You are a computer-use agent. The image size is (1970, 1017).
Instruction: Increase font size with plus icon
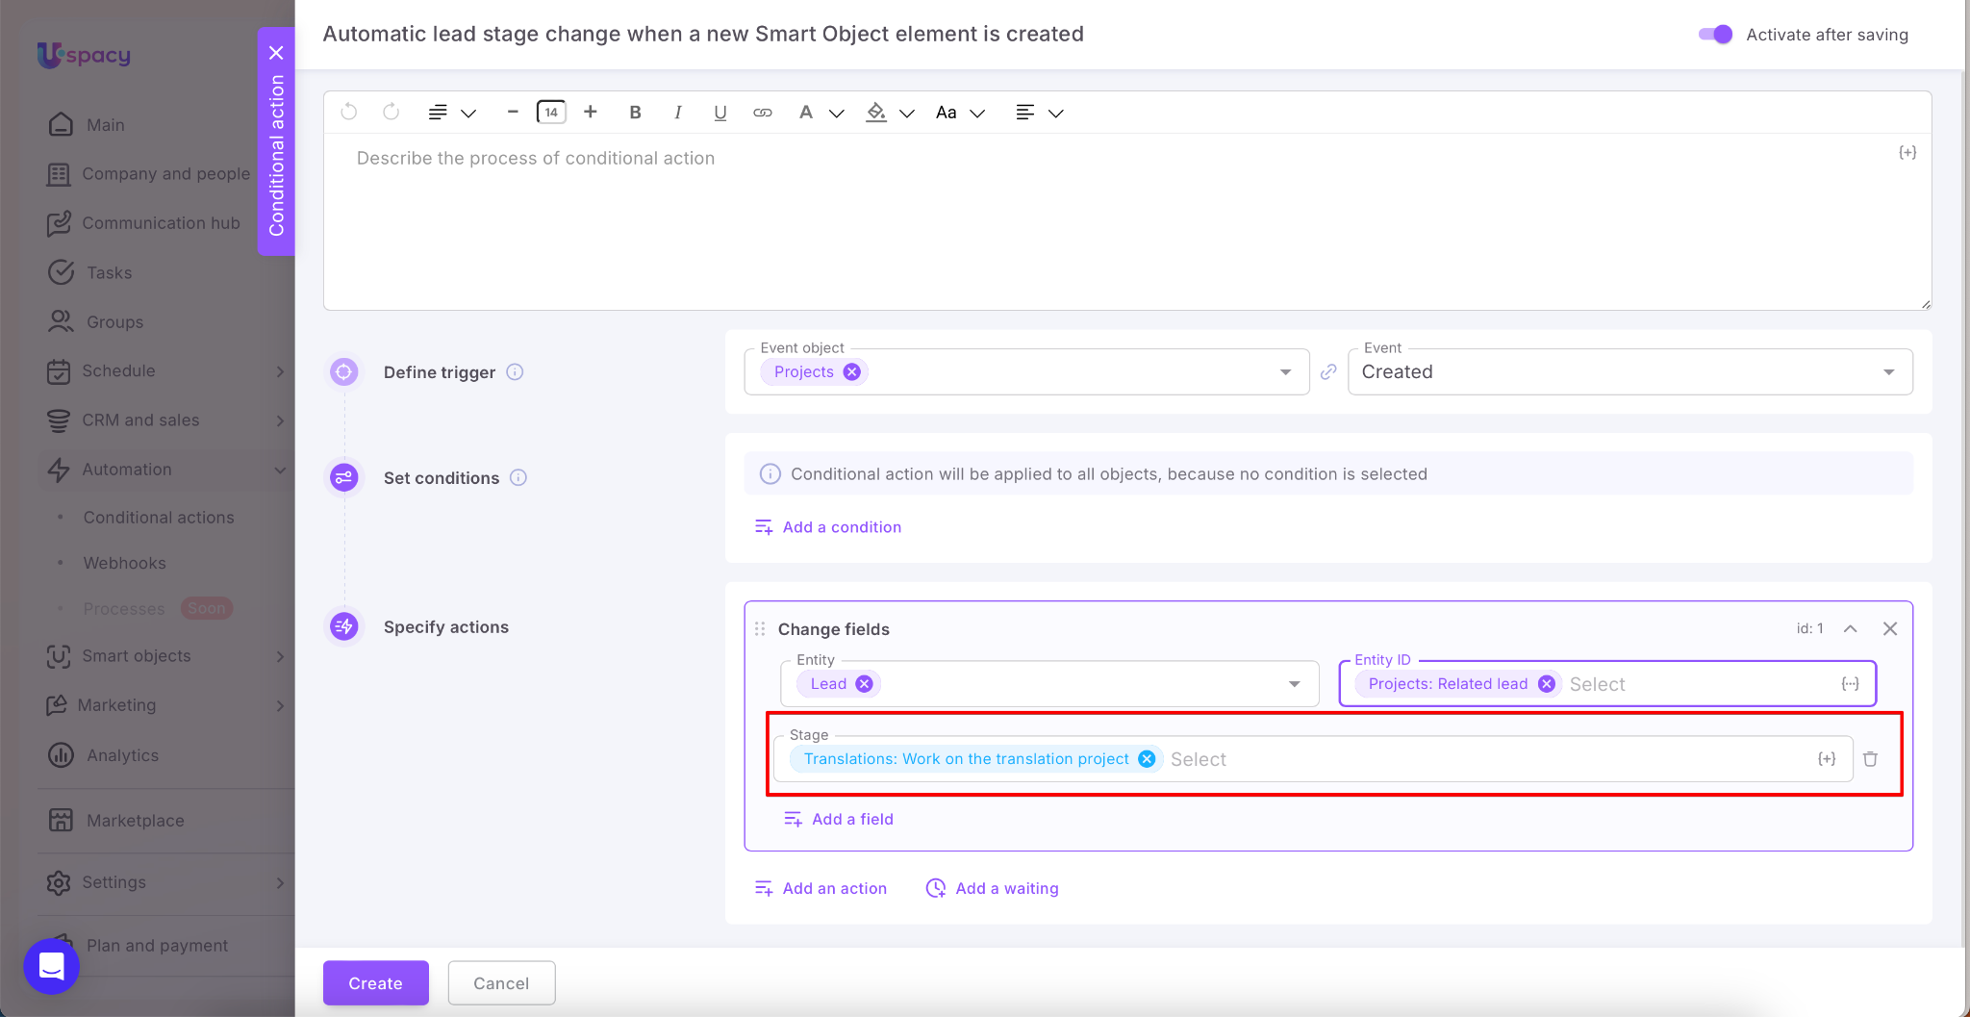591,113
